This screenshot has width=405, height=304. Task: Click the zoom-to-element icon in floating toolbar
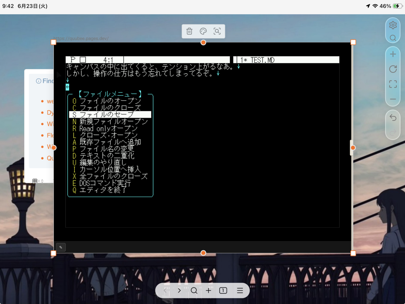217,31
